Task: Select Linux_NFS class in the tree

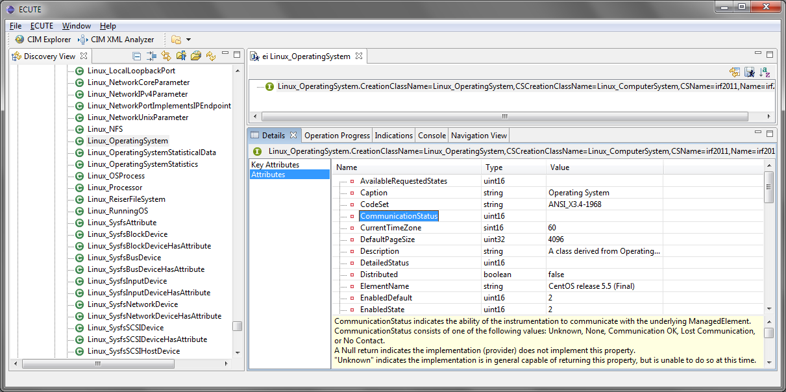Action: pos(105,129)
